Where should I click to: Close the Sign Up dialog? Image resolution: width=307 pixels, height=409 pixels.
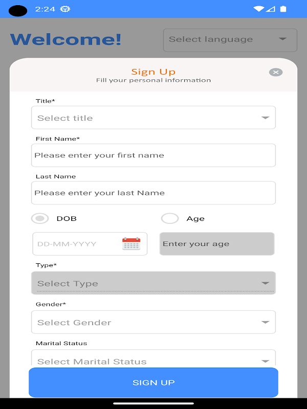276,73
